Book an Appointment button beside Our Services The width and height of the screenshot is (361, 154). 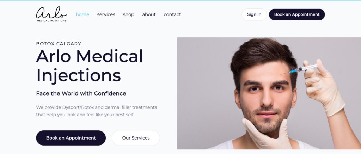pos(71,138)
